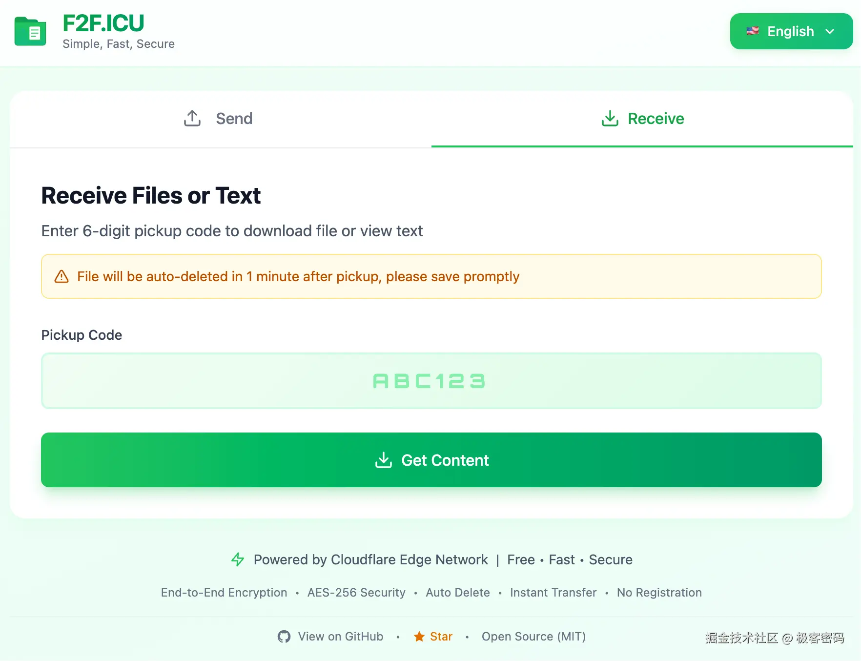The height and width of the screenshot is (661, 861).
Task: Click the Instant Transfer footer text
Action: tap(553, 593)
